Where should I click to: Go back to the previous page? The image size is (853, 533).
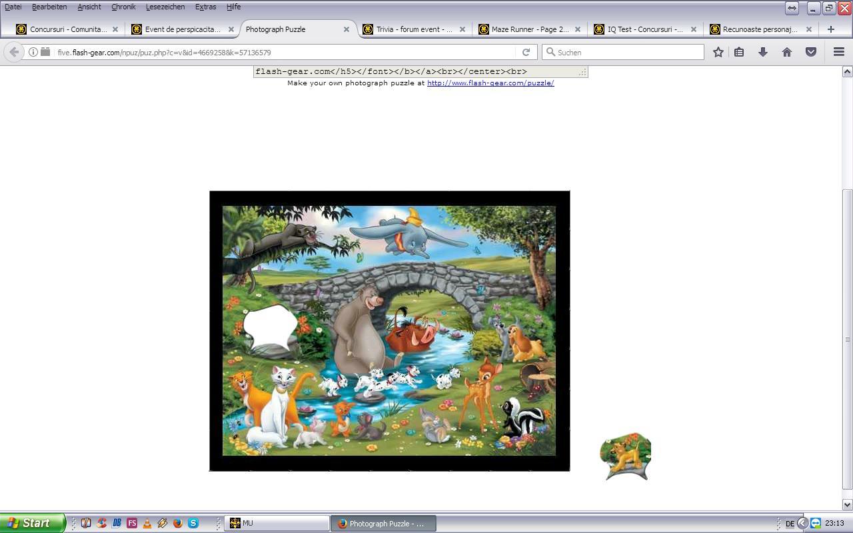coord(13,52)
